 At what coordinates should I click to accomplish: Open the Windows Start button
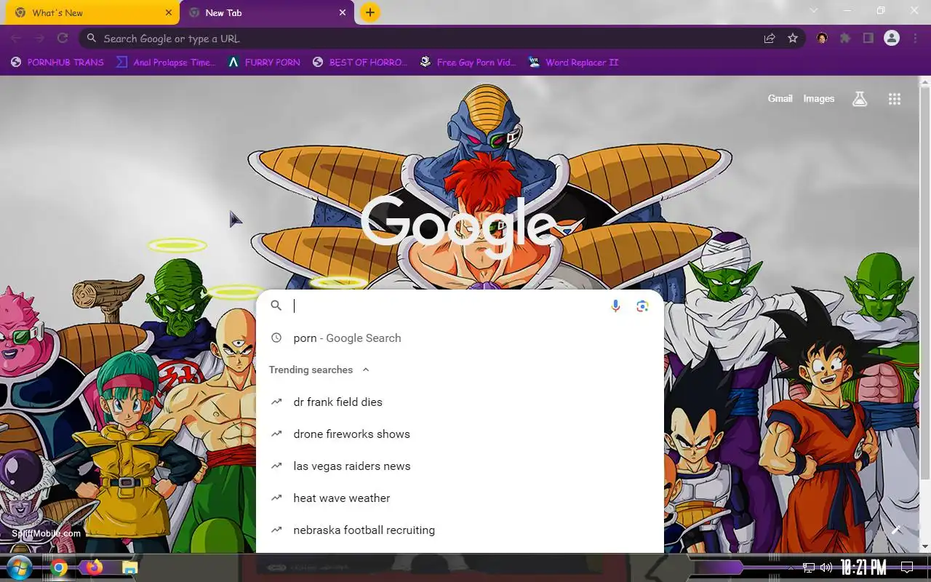click(18, 567)
